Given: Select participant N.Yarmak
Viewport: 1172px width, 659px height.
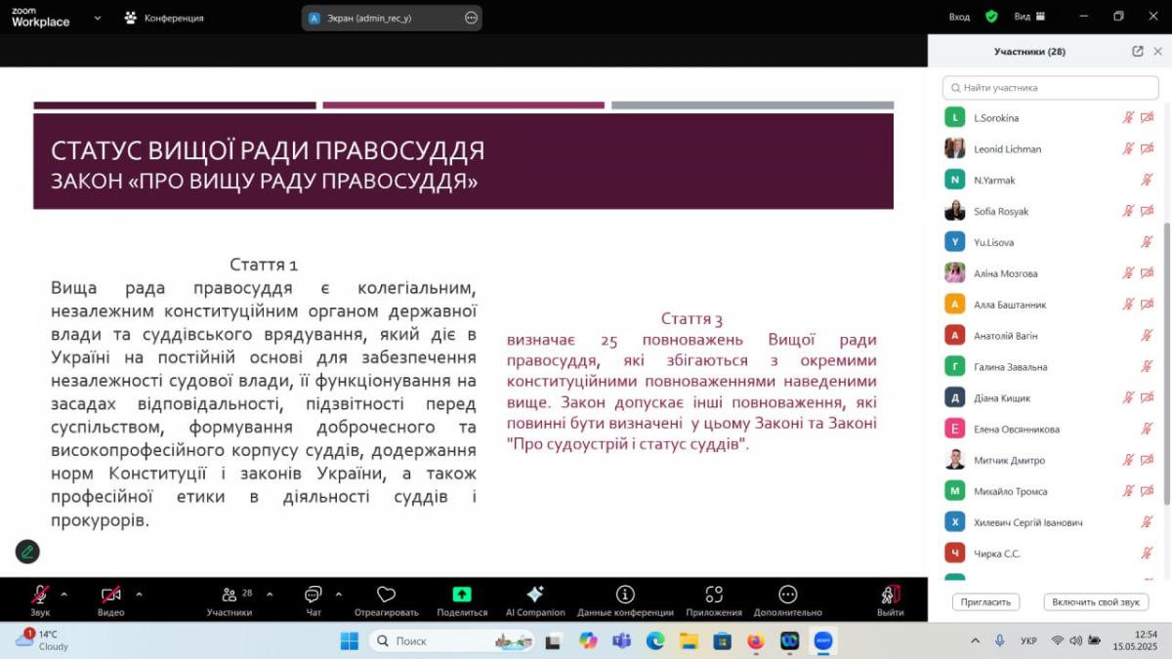Looking at the screenshot, I should coord(1050,181).
